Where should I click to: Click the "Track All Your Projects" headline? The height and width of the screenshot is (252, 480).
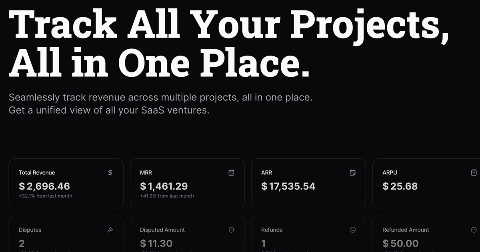[x=228, y=25]
